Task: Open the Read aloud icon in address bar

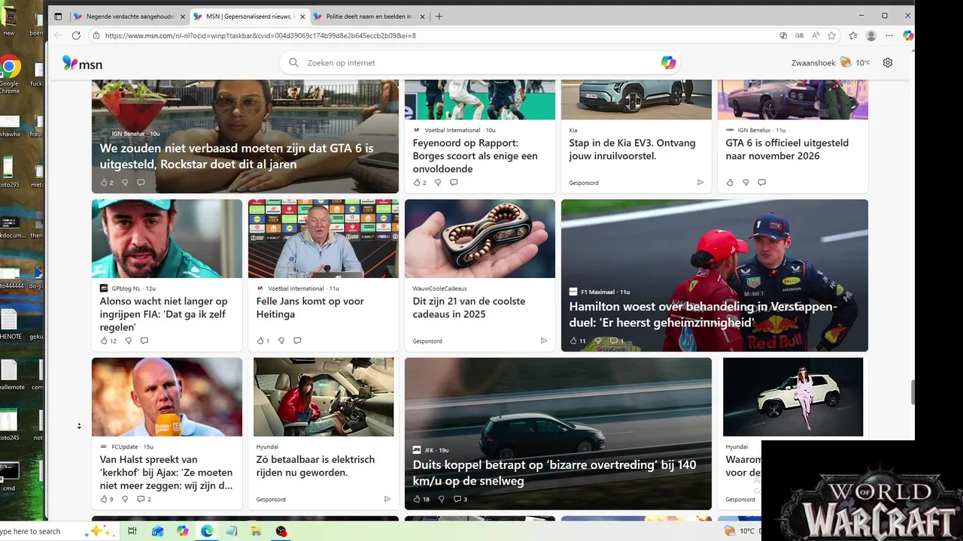Action: pyautogui.click(x=816, y=35)
